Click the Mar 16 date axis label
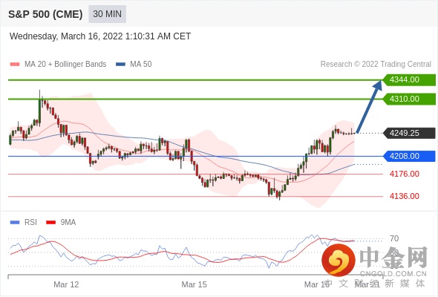The width and height of the screenshot is (438, 297). click(x=317, y=284)
